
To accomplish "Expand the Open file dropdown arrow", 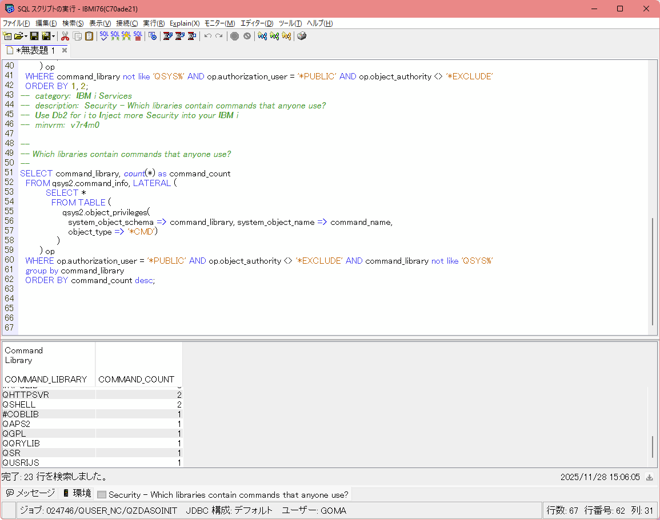I will click(26, 36).
